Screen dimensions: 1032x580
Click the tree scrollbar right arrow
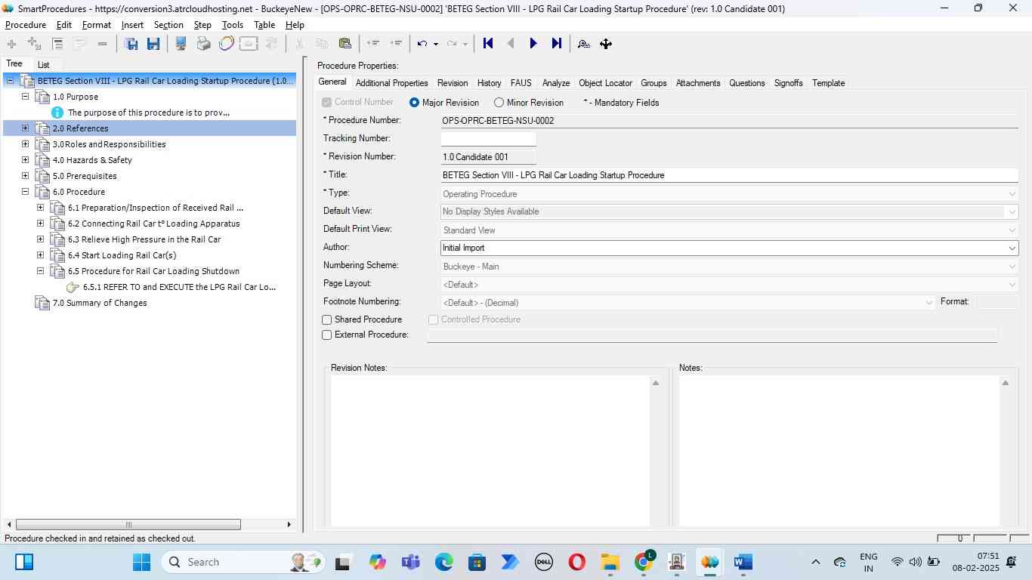[x=289, y=525]
